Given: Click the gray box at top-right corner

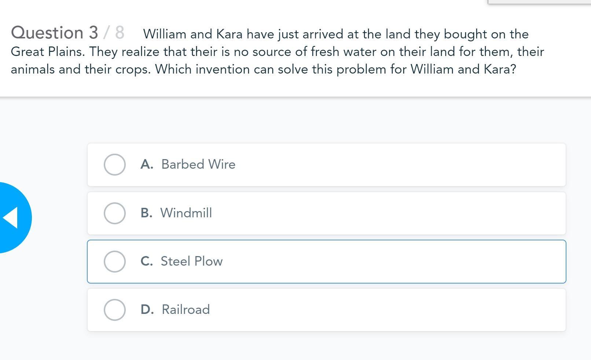Looking at the screenshot, I should pos(539,2).
